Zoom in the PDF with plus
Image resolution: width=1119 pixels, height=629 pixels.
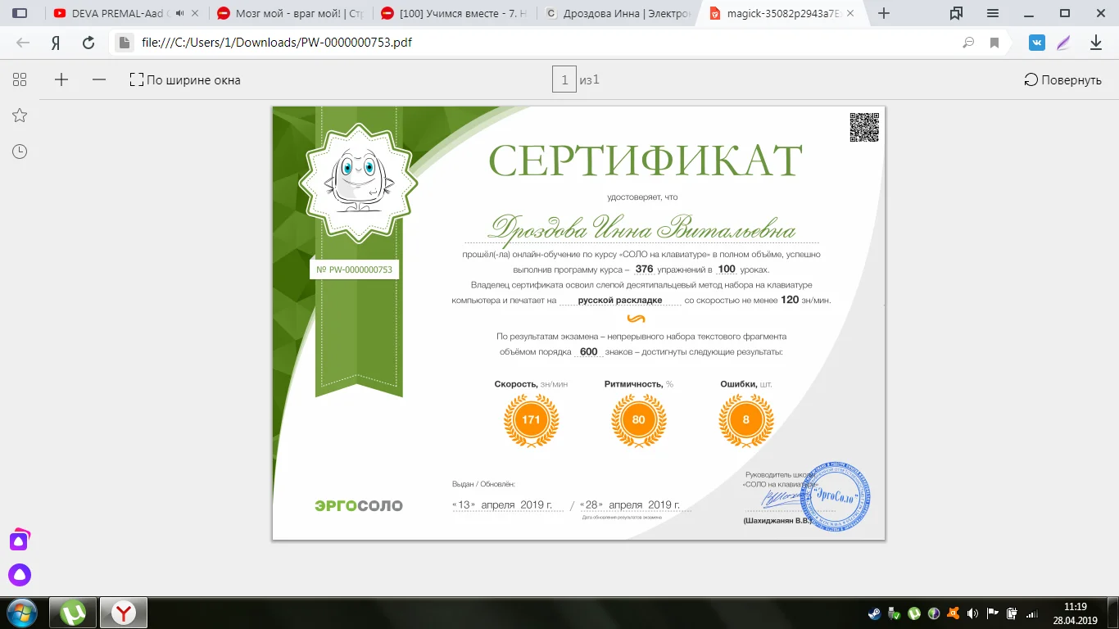click(x=61, y=79)
